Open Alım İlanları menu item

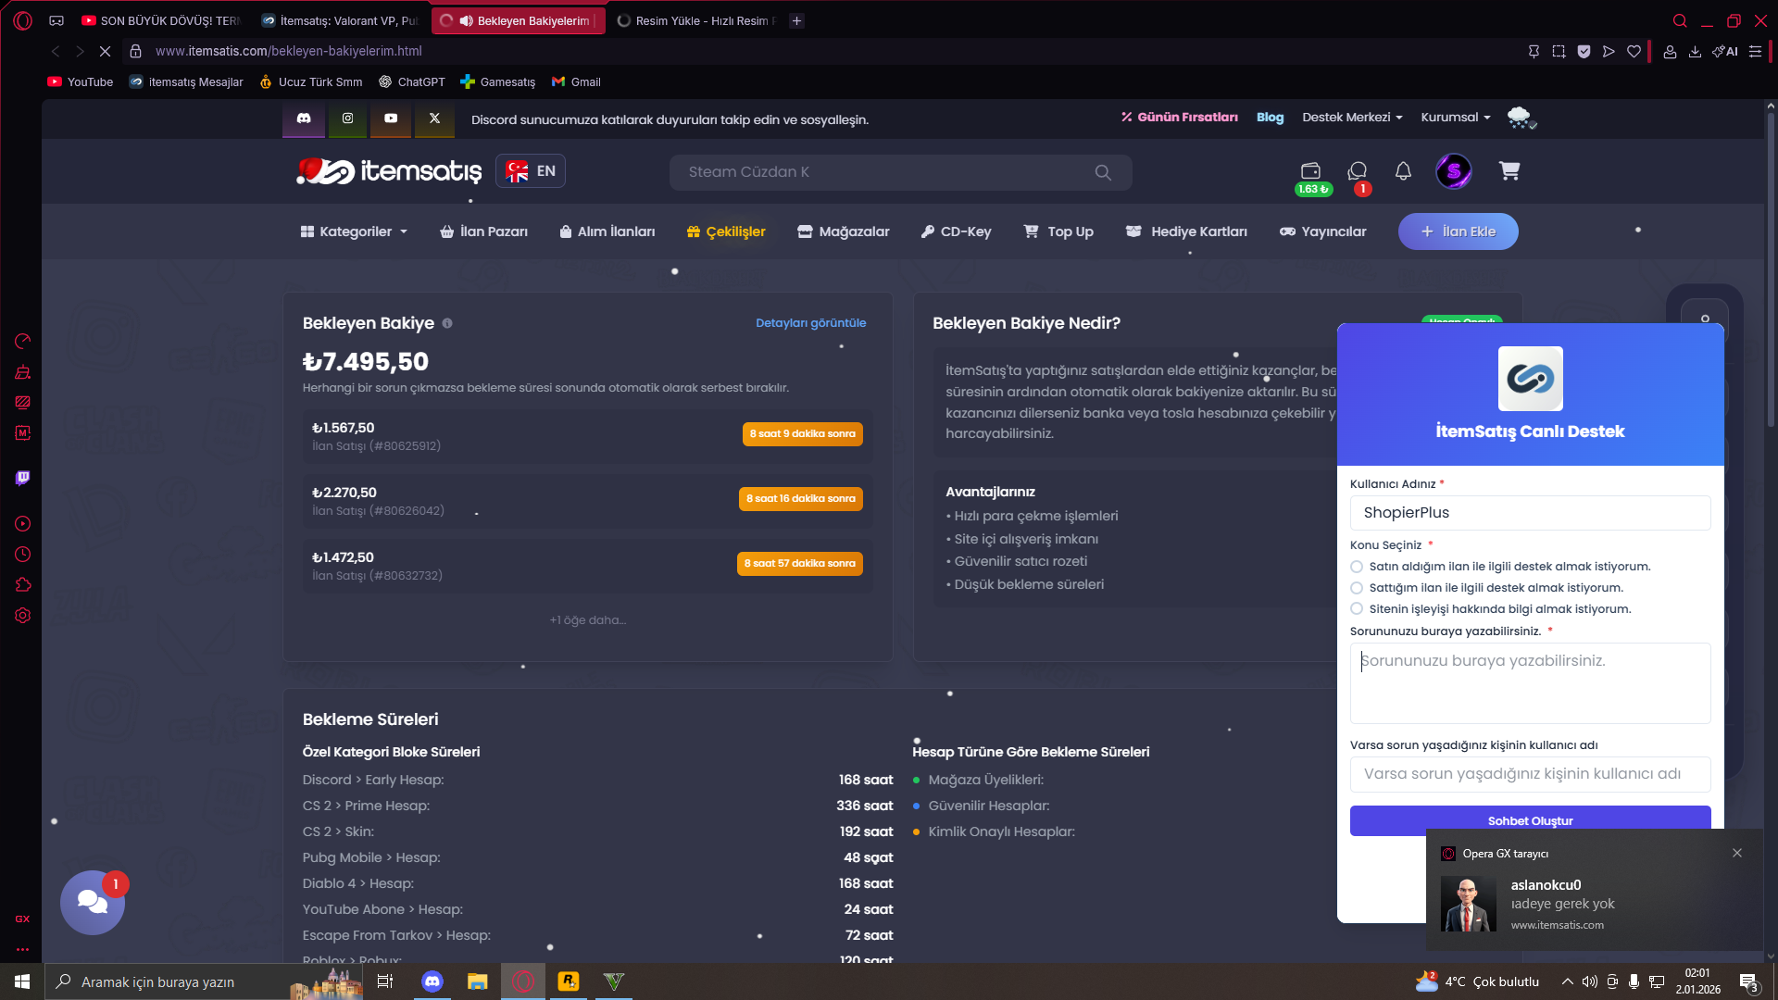(x=607, y=231)
